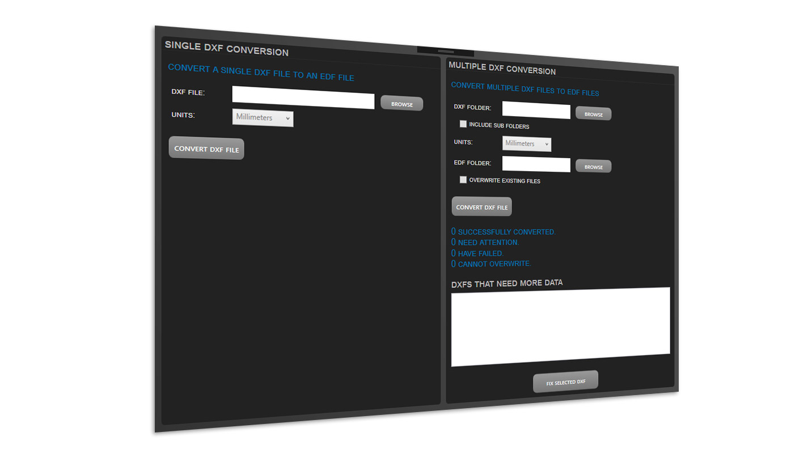Browse for the DXF folder
This screenshot has width=812, height=458.
point(593,114)
